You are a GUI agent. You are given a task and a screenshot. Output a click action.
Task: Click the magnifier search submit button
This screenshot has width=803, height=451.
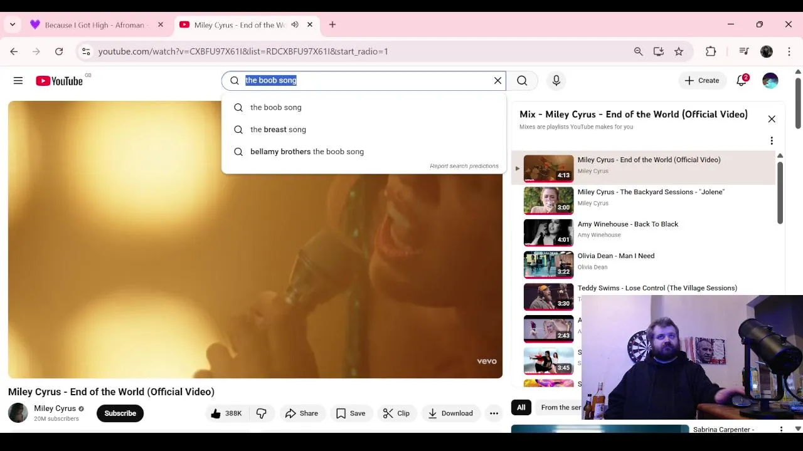[x=522, y=80]
